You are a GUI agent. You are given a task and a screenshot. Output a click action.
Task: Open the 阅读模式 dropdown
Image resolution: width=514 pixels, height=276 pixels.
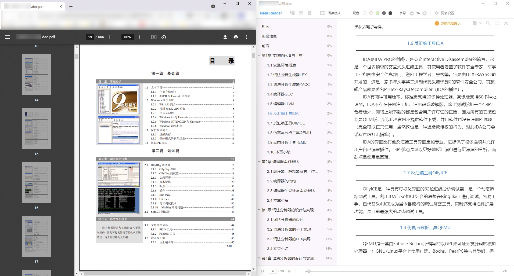[336, 13]
